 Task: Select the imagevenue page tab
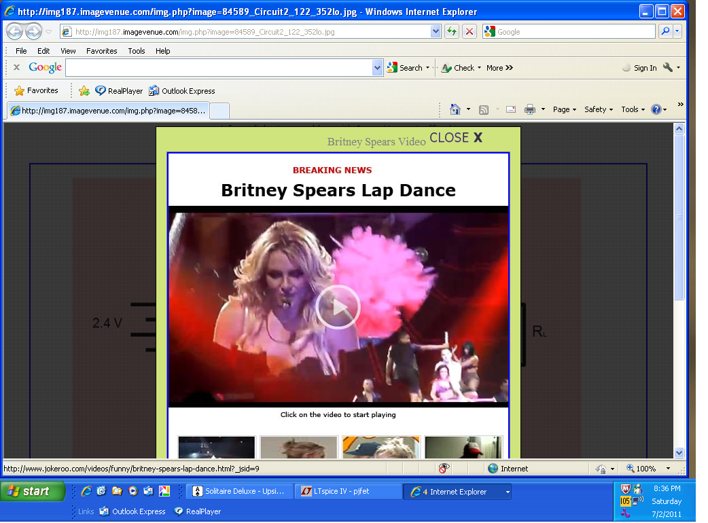[108, 111]
